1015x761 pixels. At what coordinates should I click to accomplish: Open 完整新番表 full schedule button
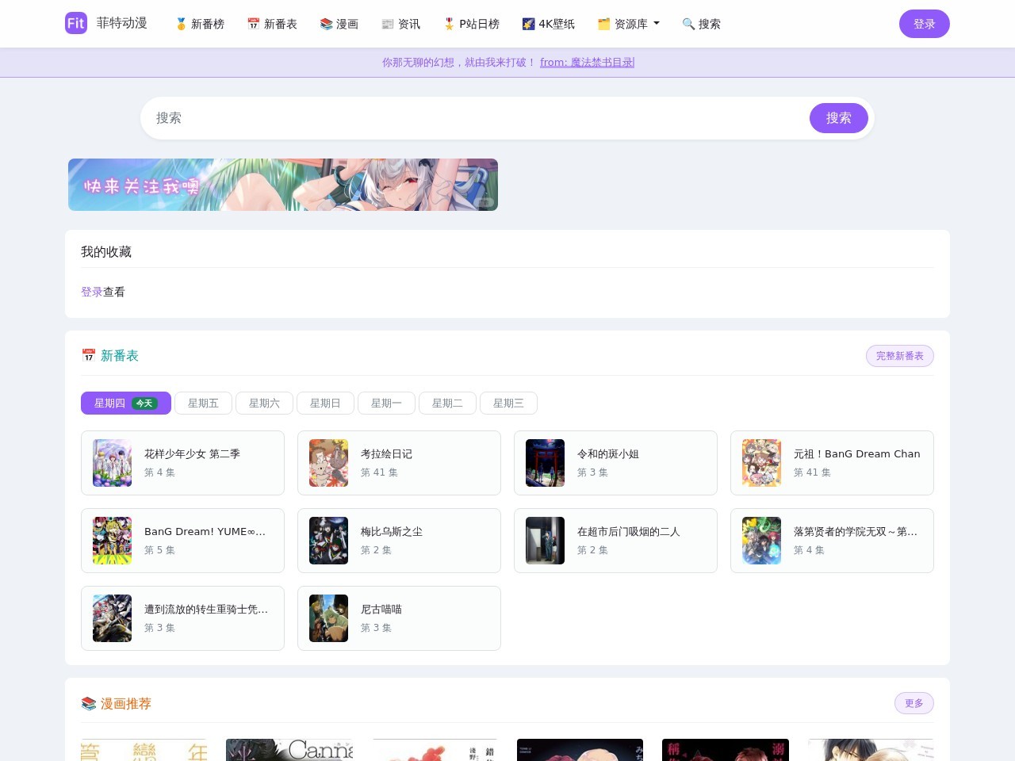[x=899, y=356]
